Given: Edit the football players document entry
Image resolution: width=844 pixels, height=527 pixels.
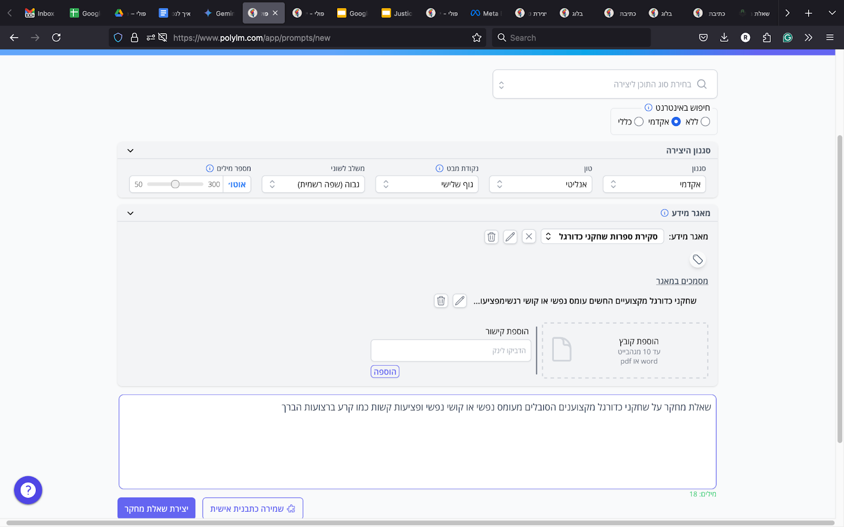Looking at the screenshot, I should click(x=460, y=301).
